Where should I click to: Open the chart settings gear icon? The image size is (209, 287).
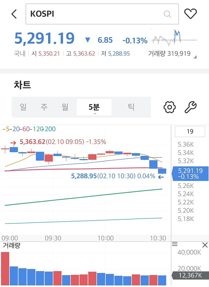pos(169,107)
